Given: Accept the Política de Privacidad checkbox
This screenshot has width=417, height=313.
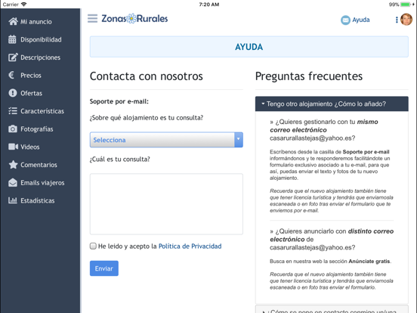Looking at the screenshot, I should pyautogui.click(x=93, y=246).
